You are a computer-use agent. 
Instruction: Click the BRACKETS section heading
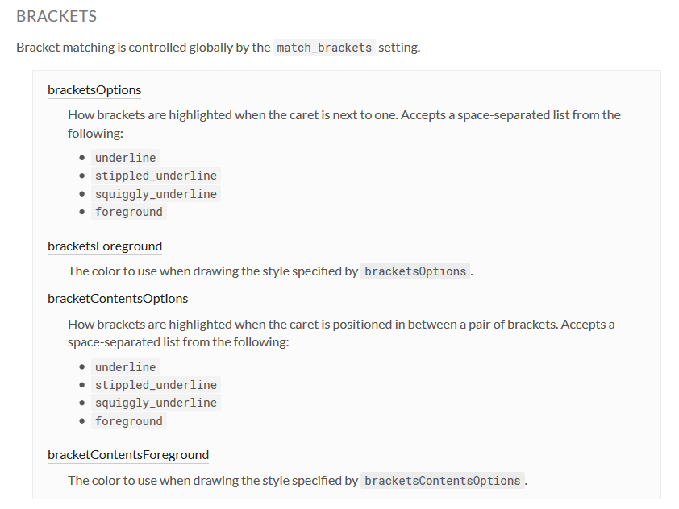click(x=56, y=16)
